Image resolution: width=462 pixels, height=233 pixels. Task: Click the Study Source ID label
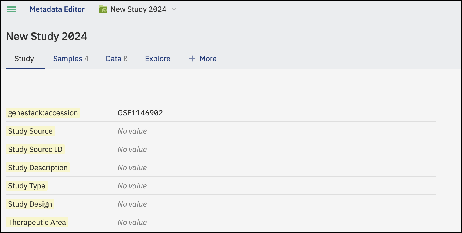pos(35,149)
